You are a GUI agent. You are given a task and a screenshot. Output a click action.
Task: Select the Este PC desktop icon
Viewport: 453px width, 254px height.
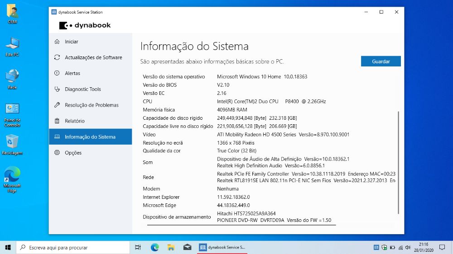pos(12,47)
